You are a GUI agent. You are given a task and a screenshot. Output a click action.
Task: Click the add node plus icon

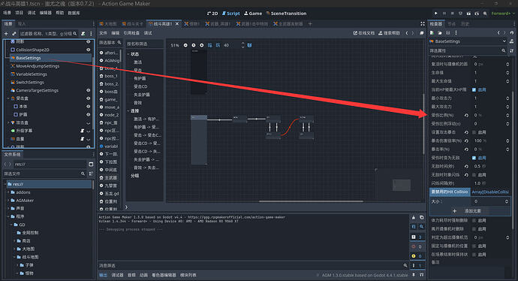(6, 34)
